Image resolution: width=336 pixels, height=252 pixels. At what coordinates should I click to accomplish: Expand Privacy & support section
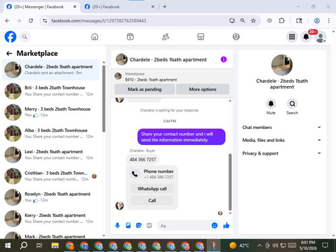coord(282,153)
